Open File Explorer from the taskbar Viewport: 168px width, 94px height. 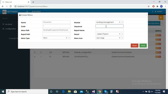tap(69, 92)
